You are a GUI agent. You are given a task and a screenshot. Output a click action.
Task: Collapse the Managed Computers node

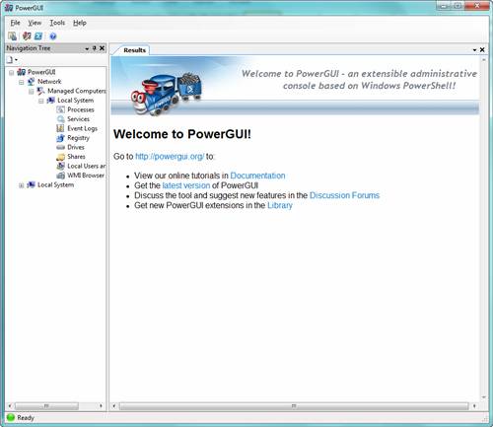[32, 92]
